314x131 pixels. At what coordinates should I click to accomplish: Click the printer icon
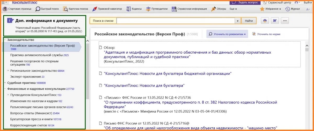pyautogui.click(x=265, y=21)
